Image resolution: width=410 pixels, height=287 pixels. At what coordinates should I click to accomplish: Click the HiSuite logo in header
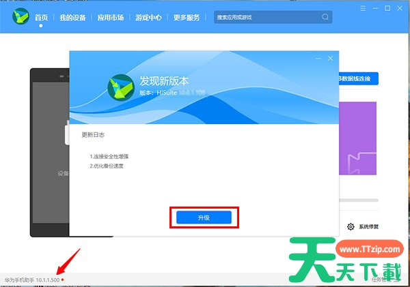point(20,16)
